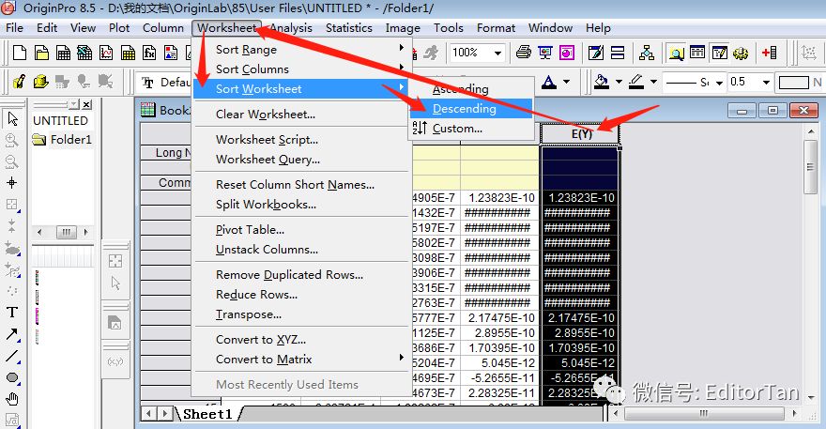The width and height of the screenshot is (826, 429).
Task: Click the New Matrix icon
Action: click(128, 53)
